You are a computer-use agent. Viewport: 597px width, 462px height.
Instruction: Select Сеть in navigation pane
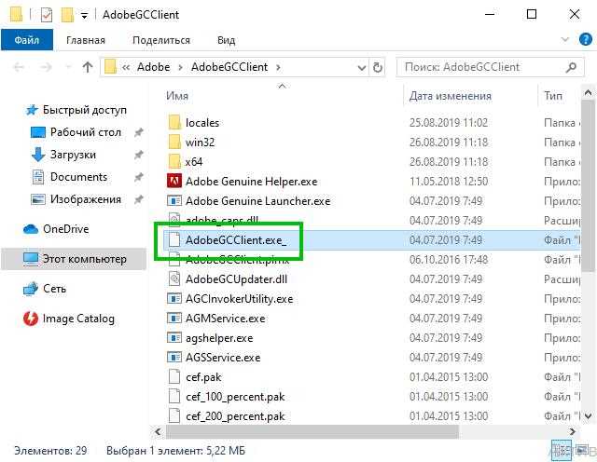coord(54,289)
